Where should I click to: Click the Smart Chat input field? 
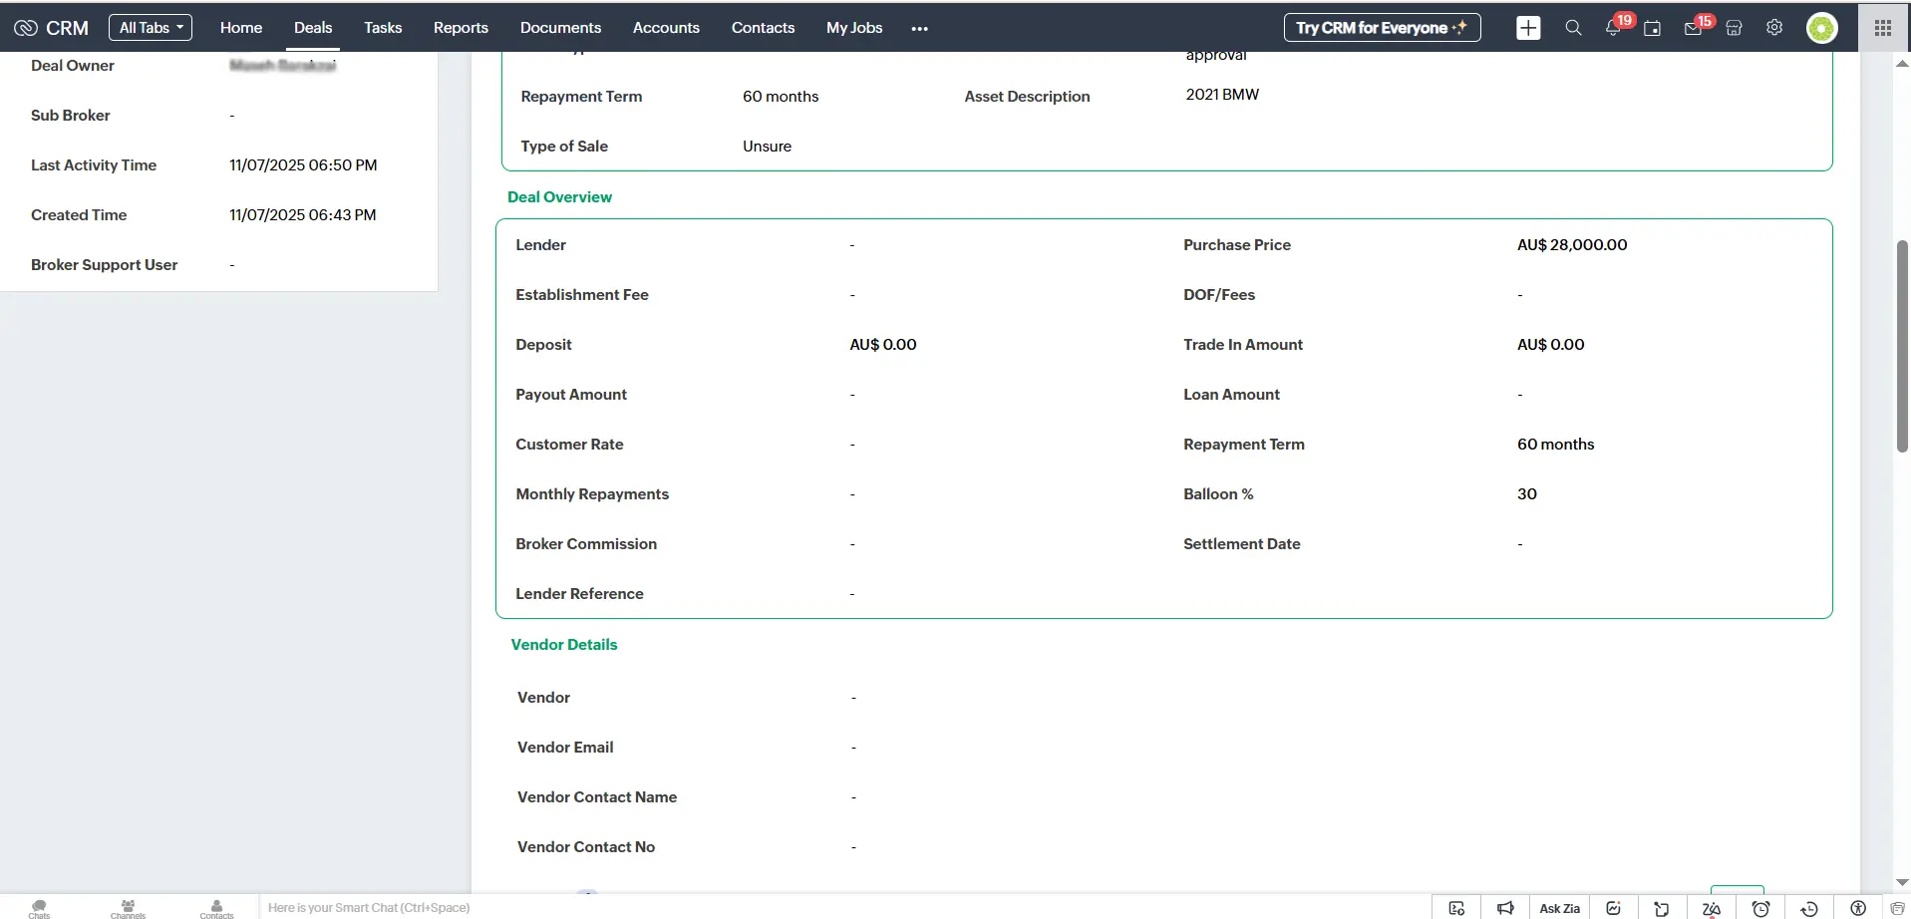[698, 907]
